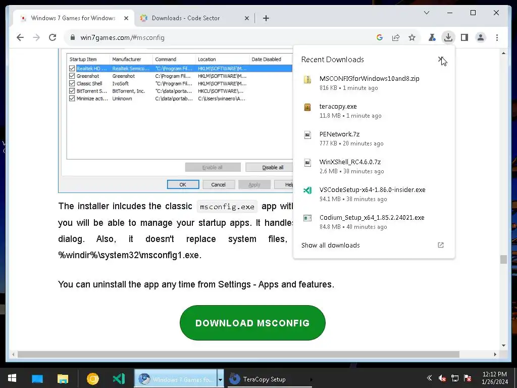Viewport: 517px width, 388px height.
Task: Open Codium_Setup_x64_1.85.2.24021.exe entry
Action: click(x=374, y=221)
